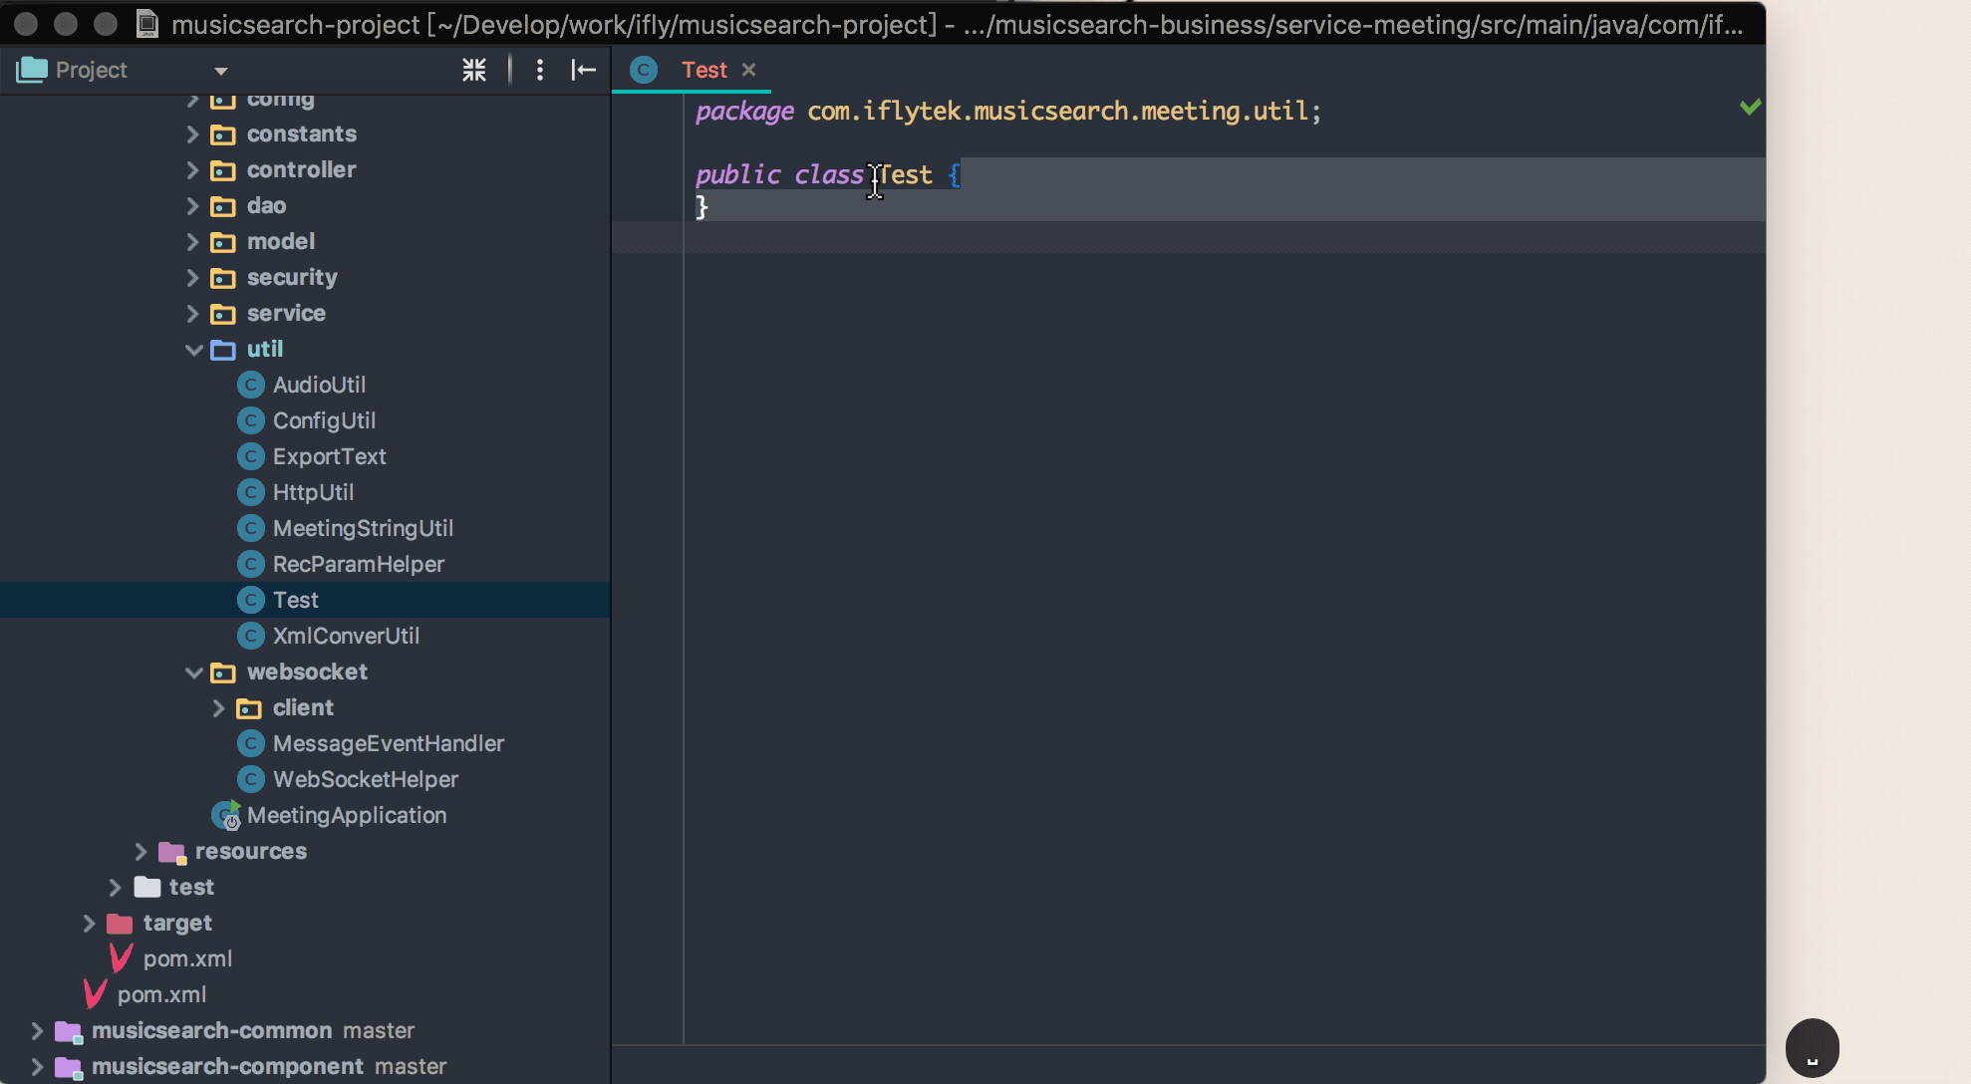Click the AudioUtil class icon

coord(251,385)
